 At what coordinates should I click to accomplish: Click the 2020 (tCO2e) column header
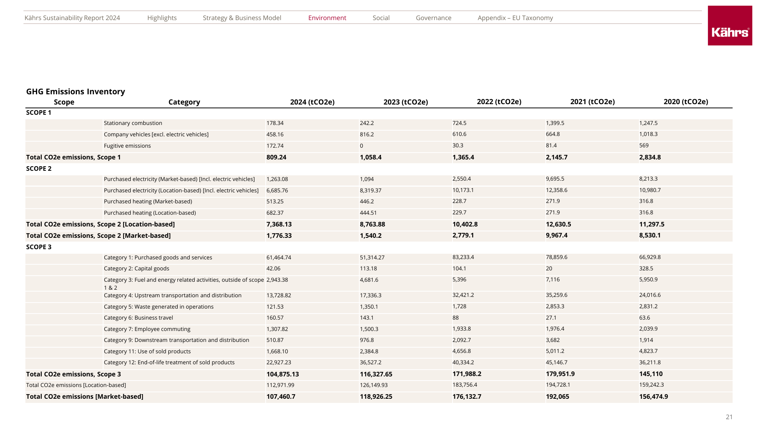686,101
